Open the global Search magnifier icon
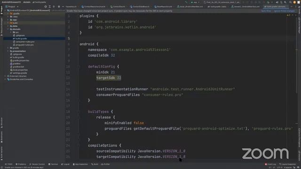Image resolution: width=301 pixels, height=169 pixels. [290, 2]
